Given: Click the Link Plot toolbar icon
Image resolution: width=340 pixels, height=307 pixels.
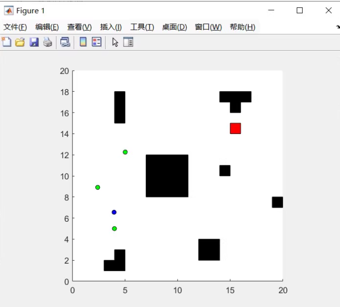Looking at the screenshot, I should 65,42.
